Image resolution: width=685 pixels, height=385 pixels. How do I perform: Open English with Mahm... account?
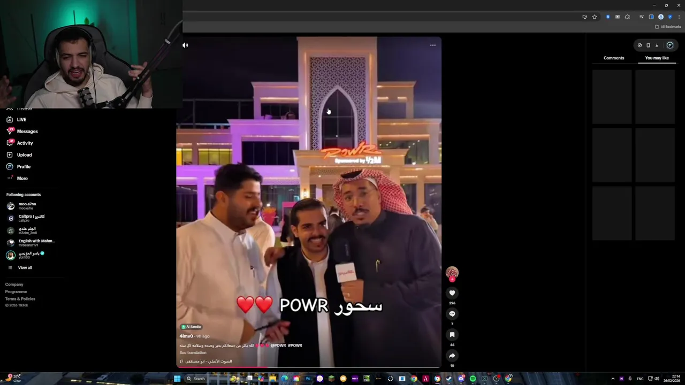[x=31, y=243]
